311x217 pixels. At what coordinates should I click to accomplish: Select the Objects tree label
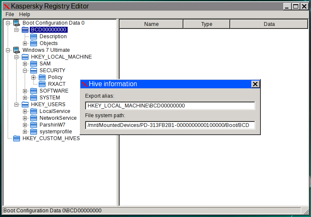point(49,43)
